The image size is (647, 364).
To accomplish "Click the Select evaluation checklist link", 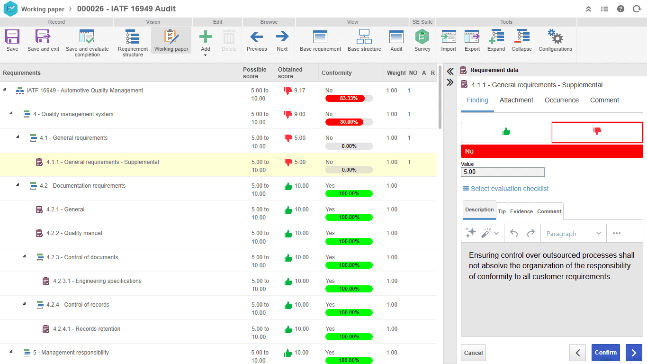I will (505, 189).
